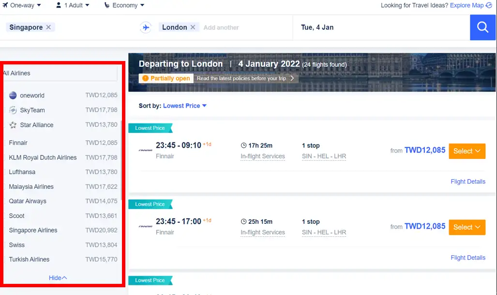Remove London using its X icon
497x295 pixels.
(x=193, y=27)
